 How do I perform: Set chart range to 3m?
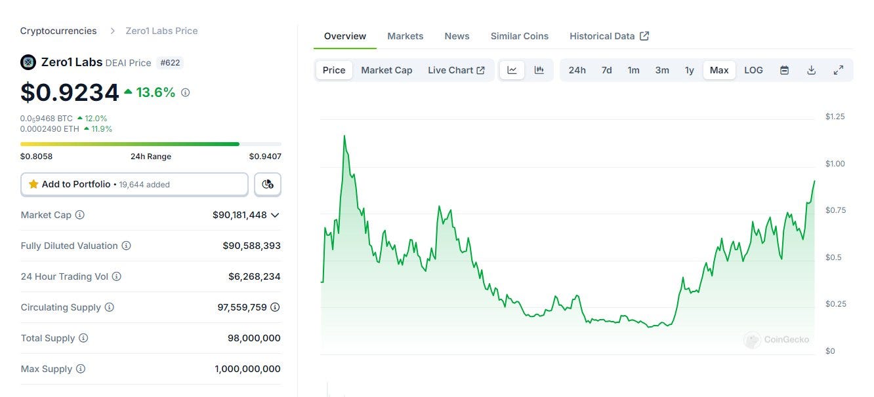pyautogui.click(x=662, y=70)
